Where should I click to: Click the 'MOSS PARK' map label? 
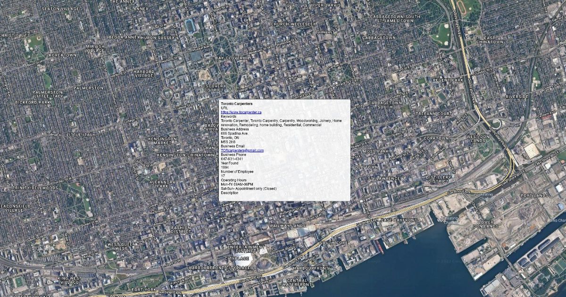click(x=376, y=151)
